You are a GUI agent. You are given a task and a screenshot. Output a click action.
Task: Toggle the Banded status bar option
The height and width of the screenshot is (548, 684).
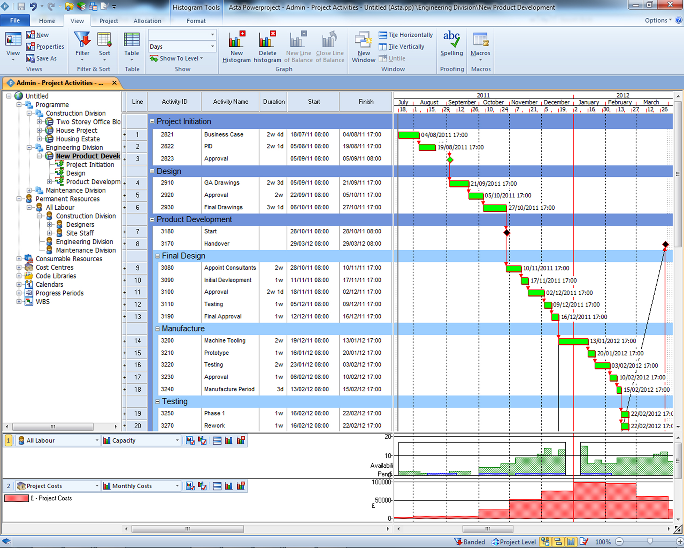[x=470, y=542]
